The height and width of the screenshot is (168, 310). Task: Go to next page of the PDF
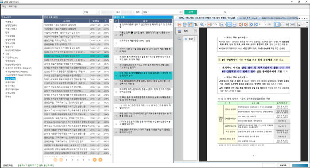coord(251,24)
